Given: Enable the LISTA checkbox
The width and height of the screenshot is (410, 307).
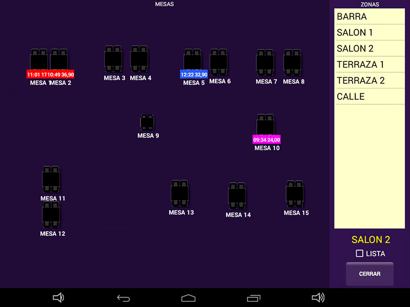Looking at the screenshot, I should [360, 253].
